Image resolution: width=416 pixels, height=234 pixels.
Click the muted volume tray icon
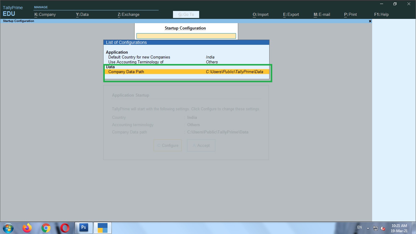pos(383,228)
